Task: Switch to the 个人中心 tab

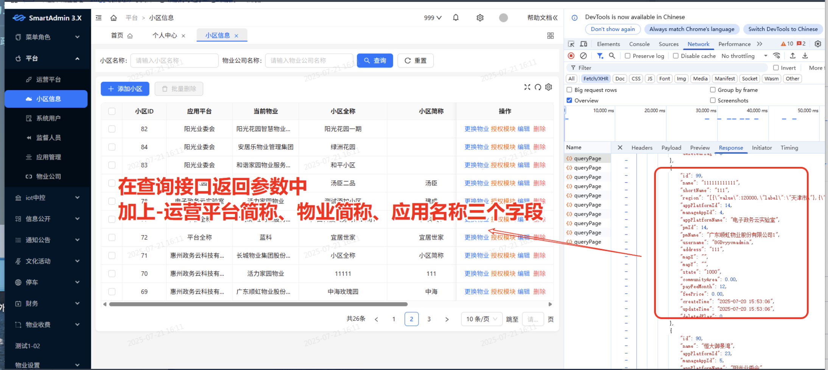Action: tap(165, 35)
